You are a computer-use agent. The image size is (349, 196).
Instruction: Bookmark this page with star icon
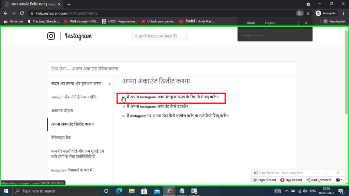(308, 13)
